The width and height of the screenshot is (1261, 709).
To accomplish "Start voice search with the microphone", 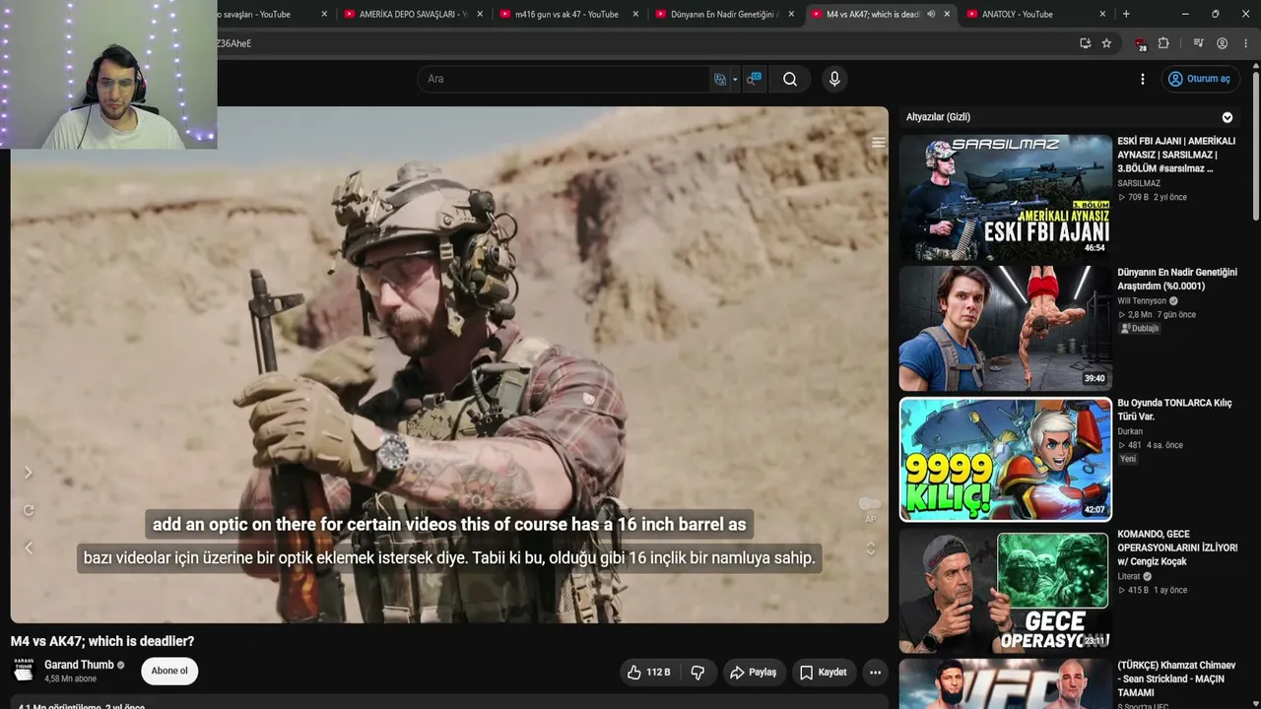I will (x=834, y=79).
